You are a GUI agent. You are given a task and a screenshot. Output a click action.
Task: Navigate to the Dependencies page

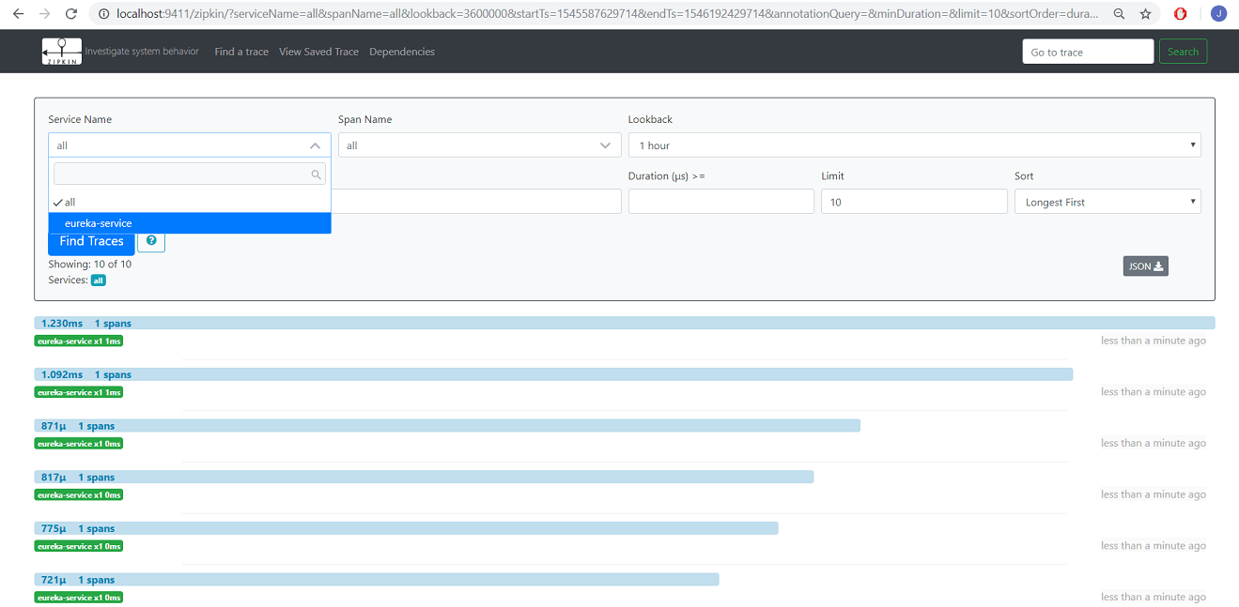point(402,52)
